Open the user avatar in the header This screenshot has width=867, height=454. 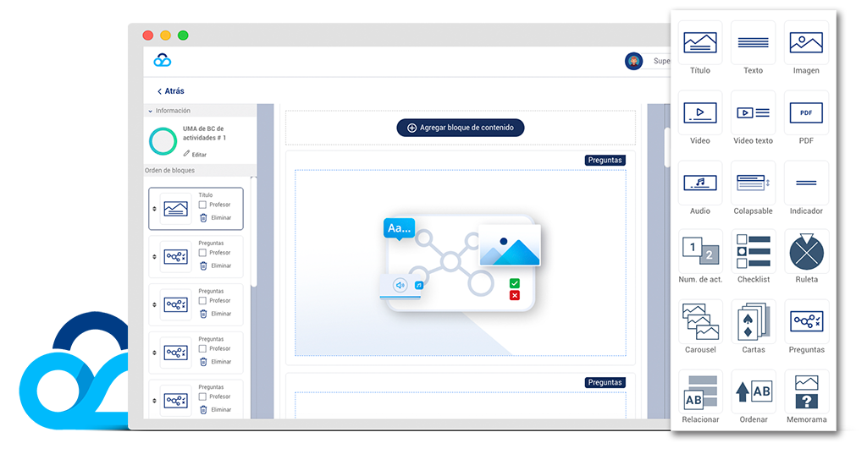(x=633, y=61)
